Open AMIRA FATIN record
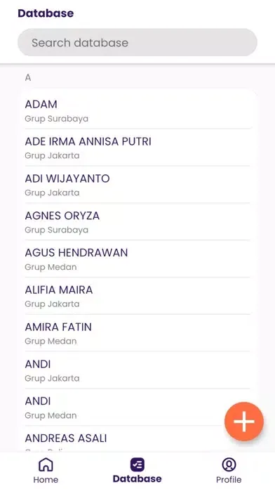Viewport: 275px width, 489px height. [137, 333]
